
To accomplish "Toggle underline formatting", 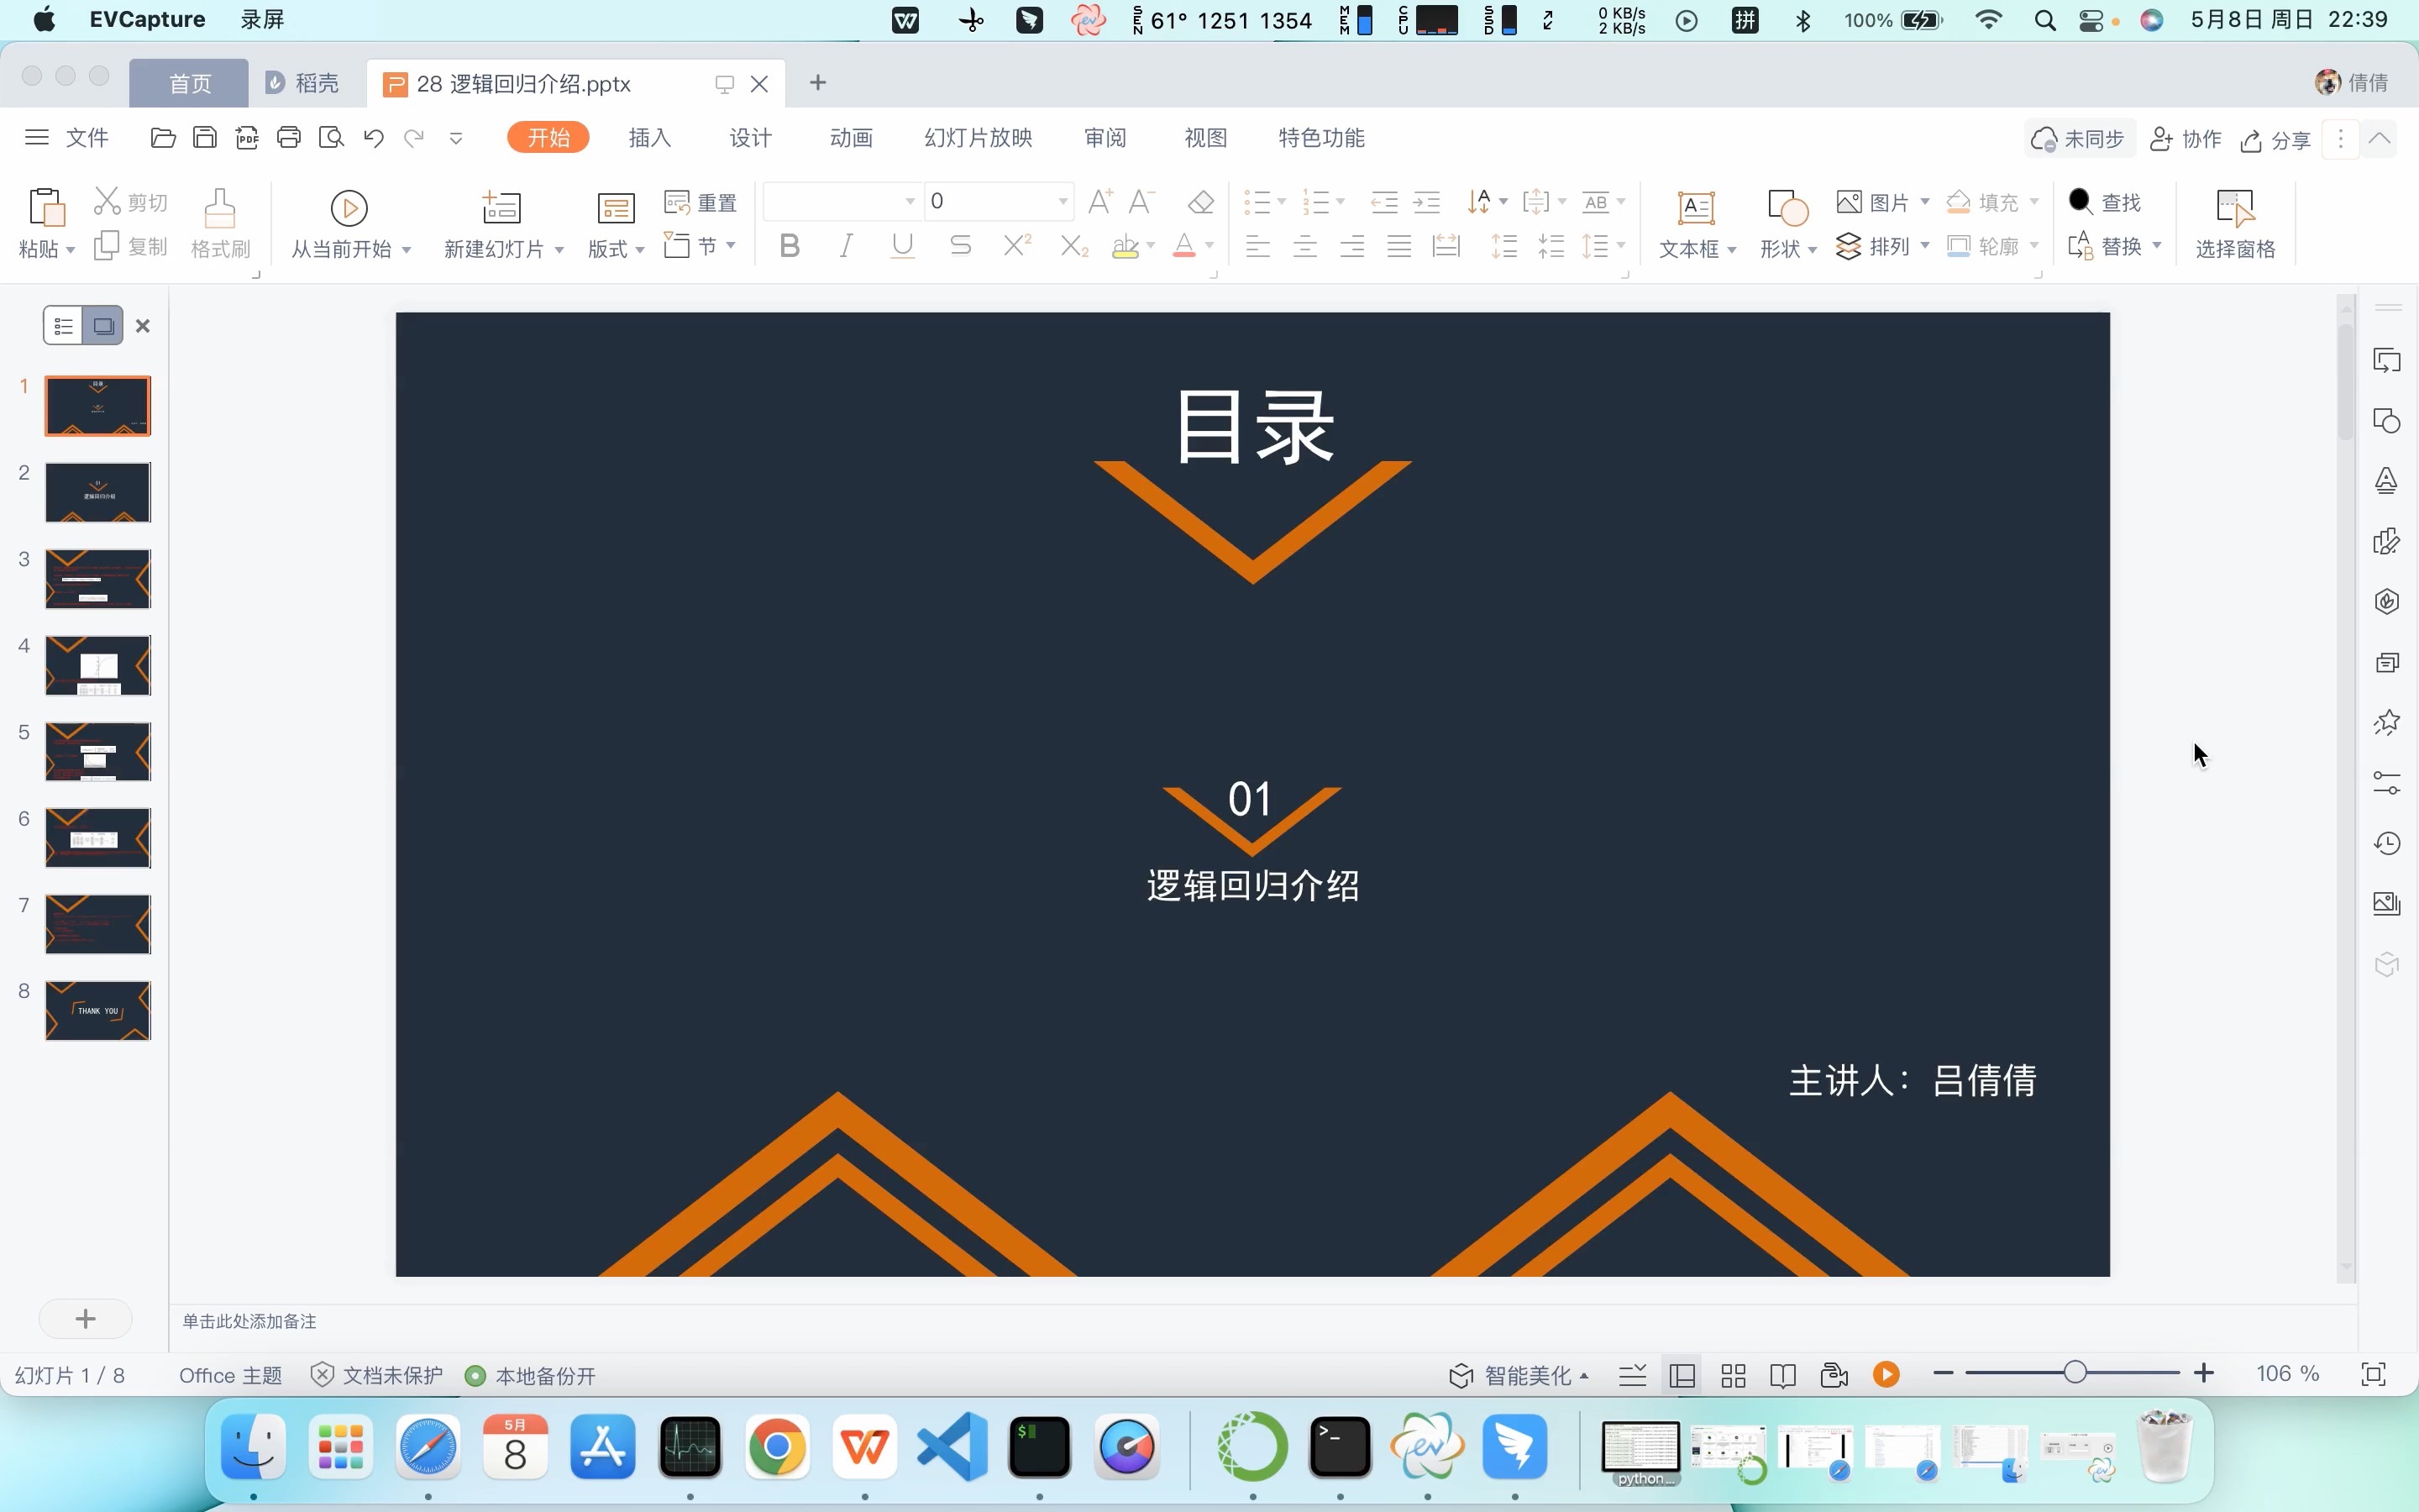I will tap(900, 245).
